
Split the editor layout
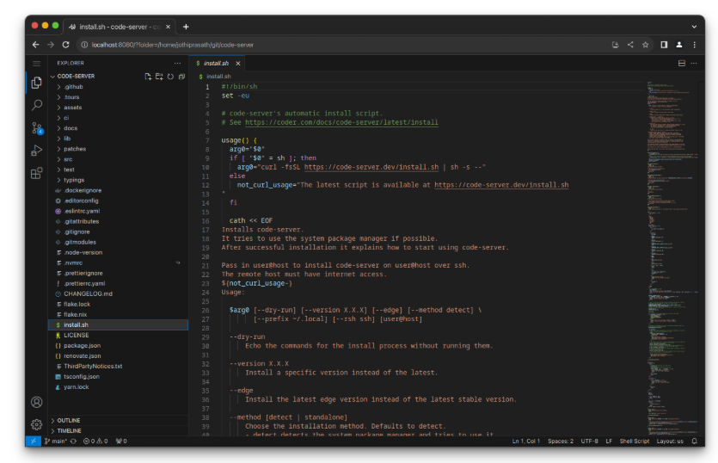click(682, 63)
